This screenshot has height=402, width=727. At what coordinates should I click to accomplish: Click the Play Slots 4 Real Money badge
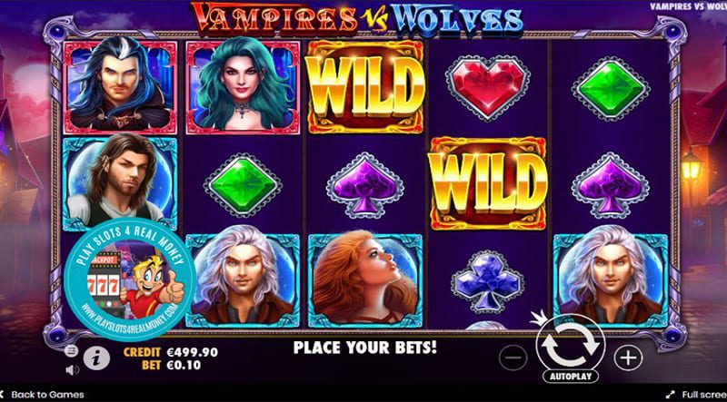point(129,278)
